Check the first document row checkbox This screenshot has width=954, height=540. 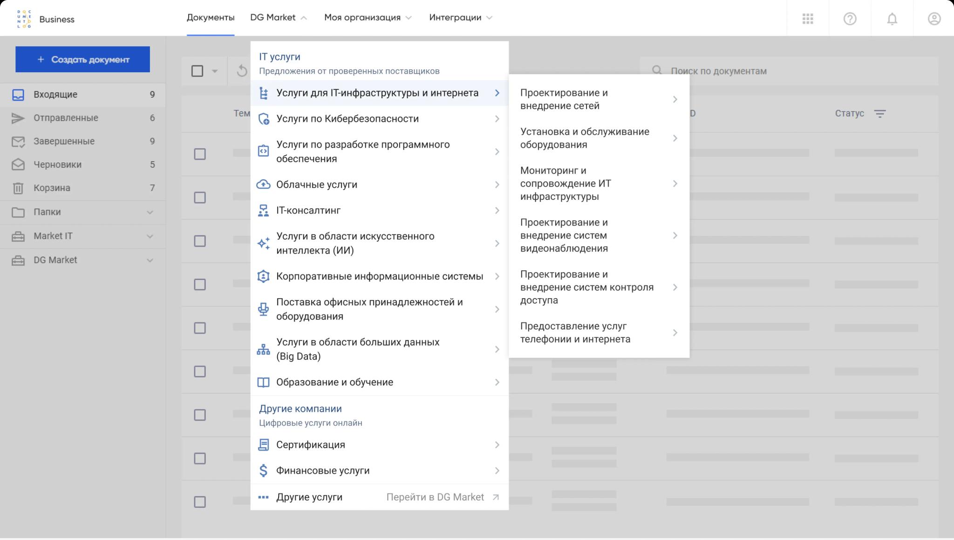coord(200,154)
